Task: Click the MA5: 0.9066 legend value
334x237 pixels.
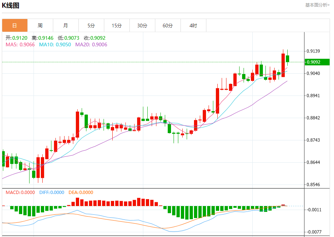Action: pos(20,44)
